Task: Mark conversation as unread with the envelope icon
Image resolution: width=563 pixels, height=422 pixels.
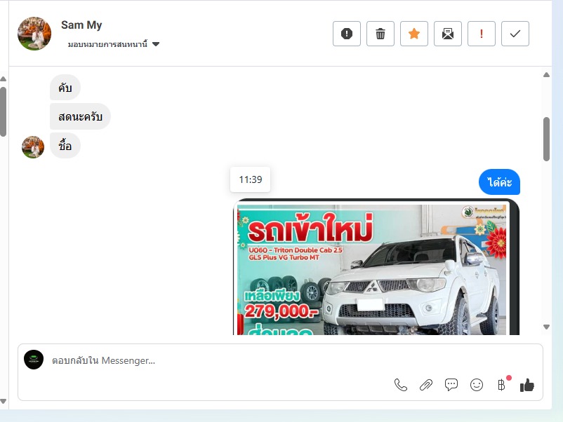Action: 448,34
